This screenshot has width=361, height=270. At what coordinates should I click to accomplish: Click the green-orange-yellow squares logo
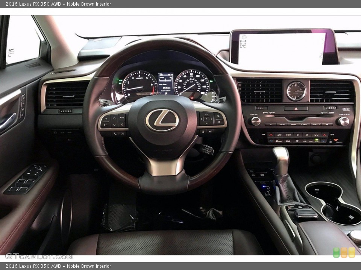click(344, 252)
